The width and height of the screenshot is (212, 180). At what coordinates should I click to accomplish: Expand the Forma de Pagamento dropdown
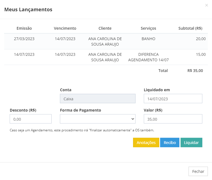[98, 119]
